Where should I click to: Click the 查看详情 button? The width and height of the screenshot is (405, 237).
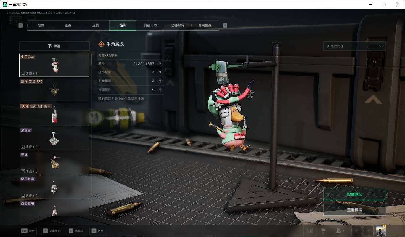pos(354,210)
